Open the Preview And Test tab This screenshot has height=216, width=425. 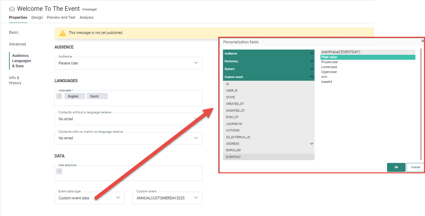point(61,17)
